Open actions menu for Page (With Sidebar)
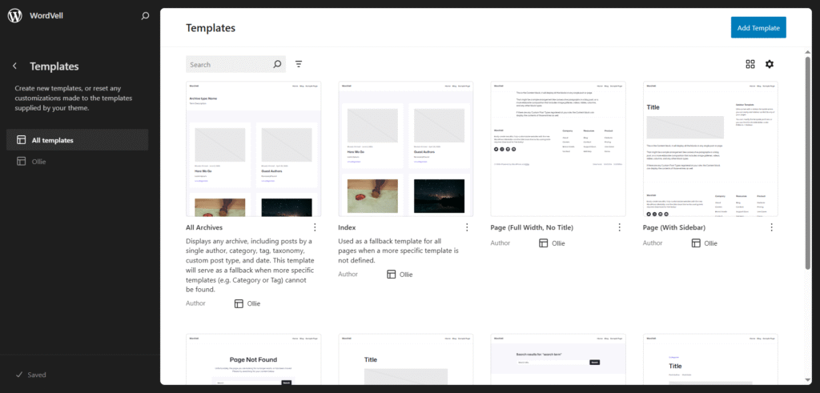820x393 pixels. coord(772,227)
